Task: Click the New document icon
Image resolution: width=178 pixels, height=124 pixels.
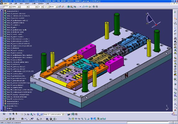Action: [x=4, y=119]
